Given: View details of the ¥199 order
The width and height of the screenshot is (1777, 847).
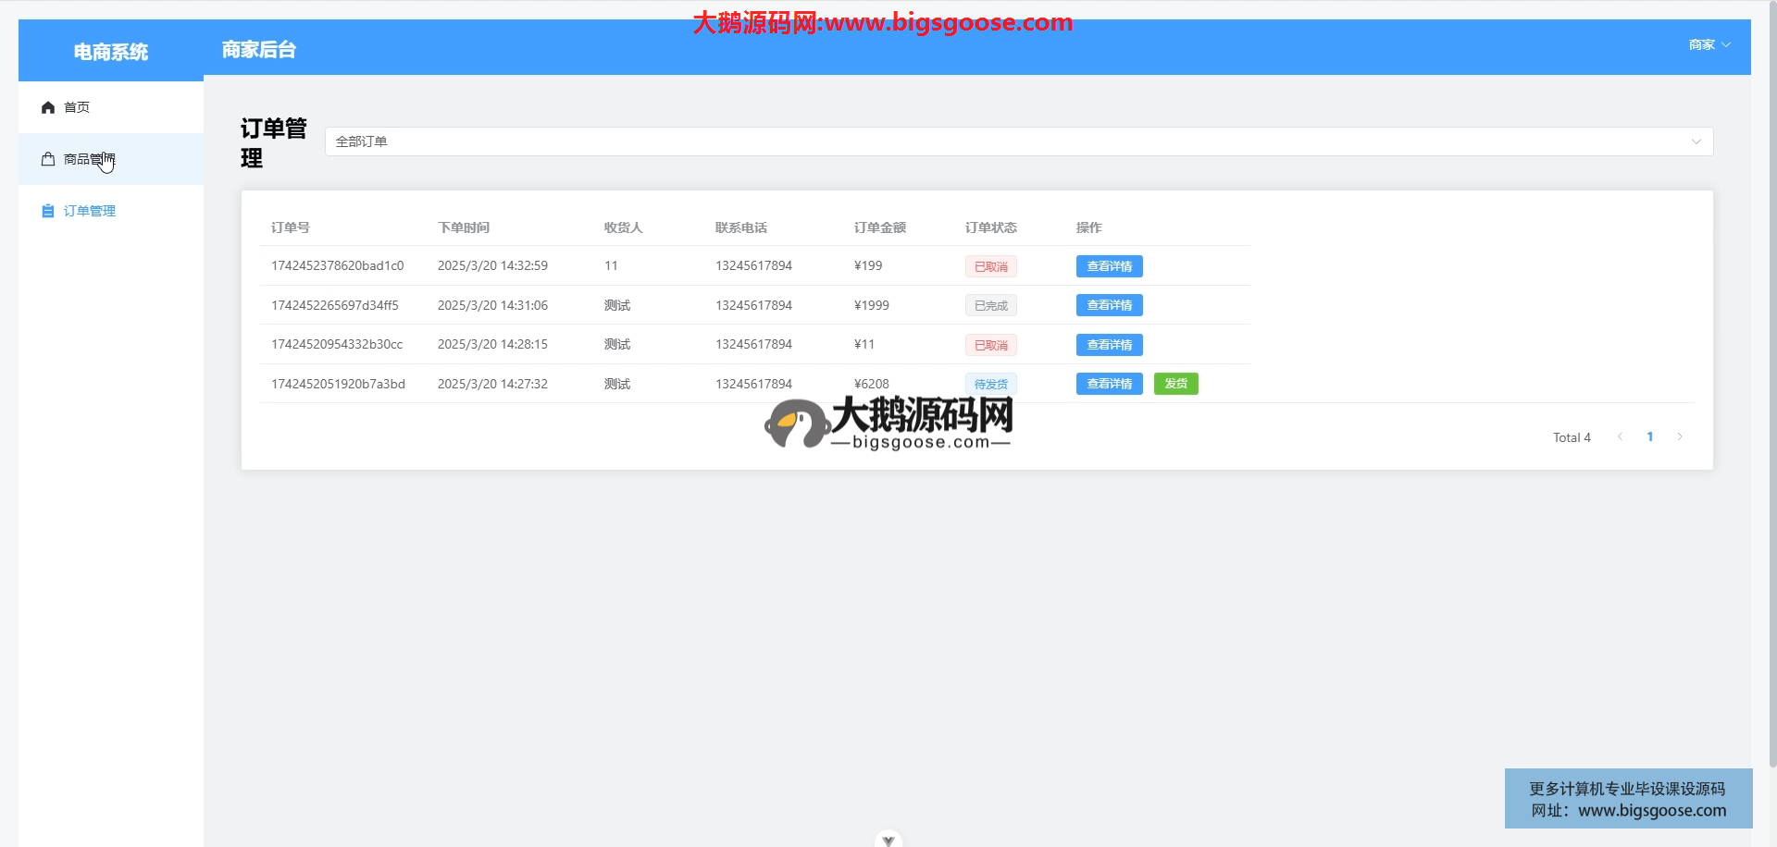Looking at the screenshot, I should coord(1109,266).
